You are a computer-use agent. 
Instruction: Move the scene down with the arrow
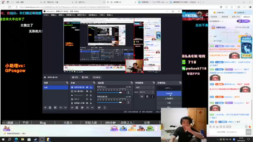point(65,108)
